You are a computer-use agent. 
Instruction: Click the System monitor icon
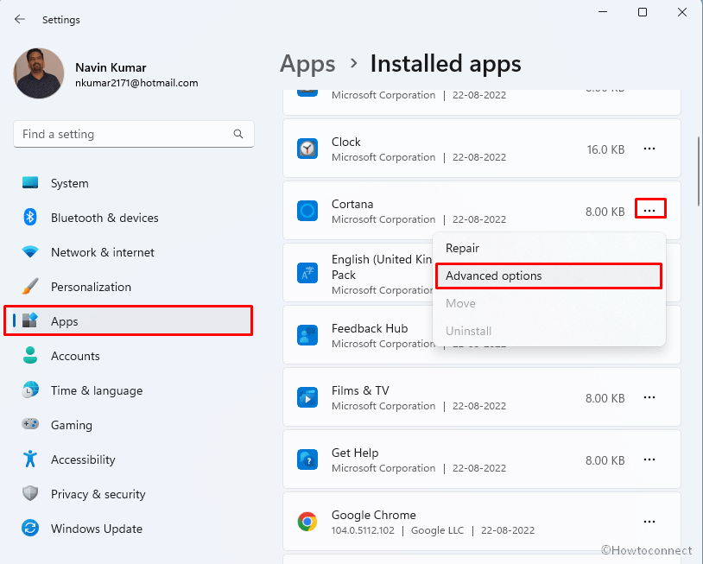pos(30,183)
